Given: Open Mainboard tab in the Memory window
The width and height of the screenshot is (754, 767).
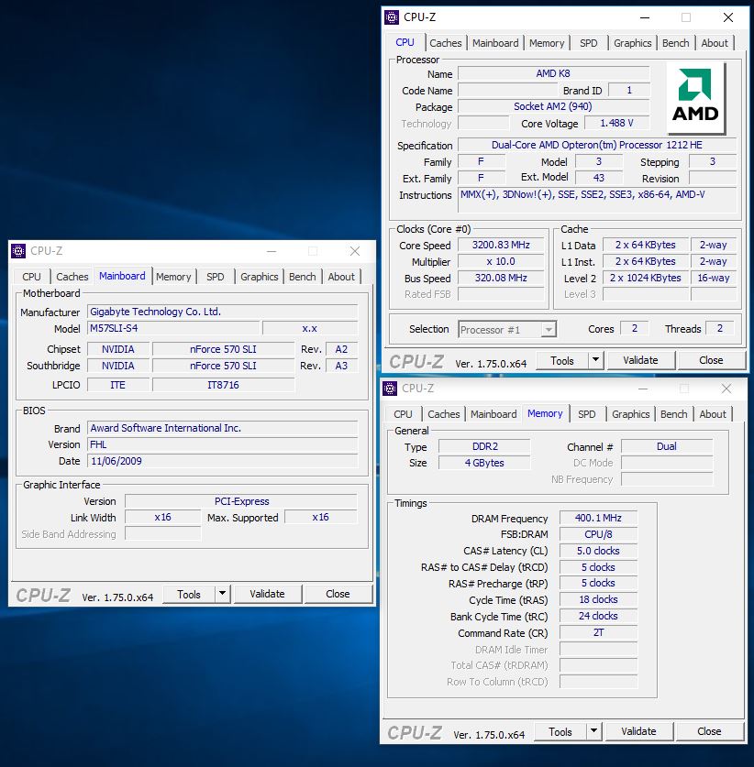Looking at the screenshot, I should pos(493,414).
